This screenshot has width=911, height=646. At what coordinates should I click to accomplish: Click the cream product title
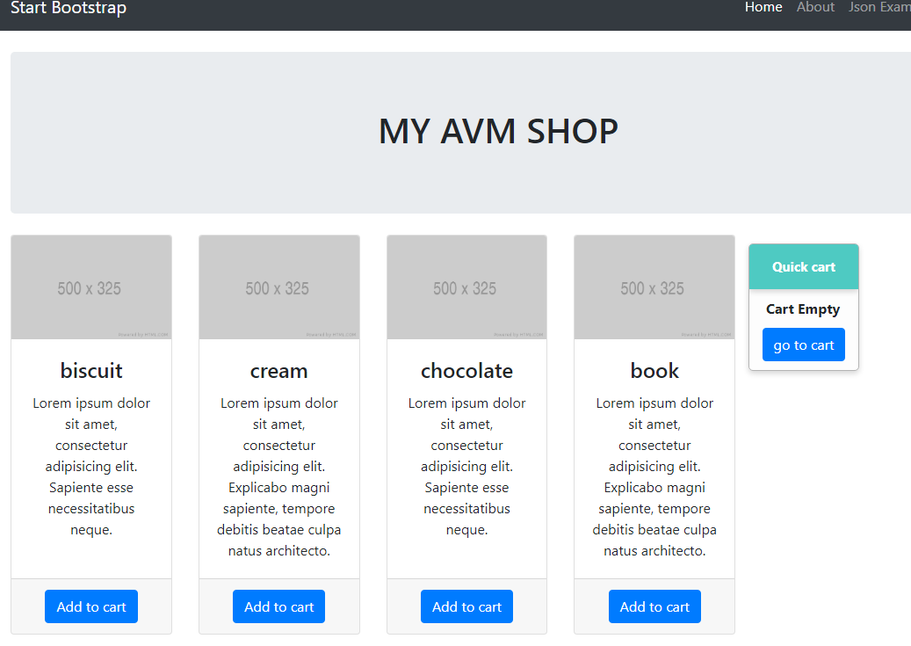[278, 371]
